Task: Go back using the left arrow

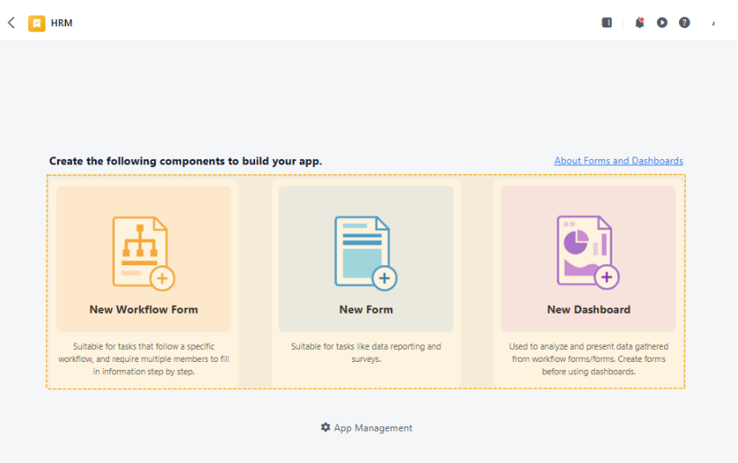Action: tap(11, 23)
